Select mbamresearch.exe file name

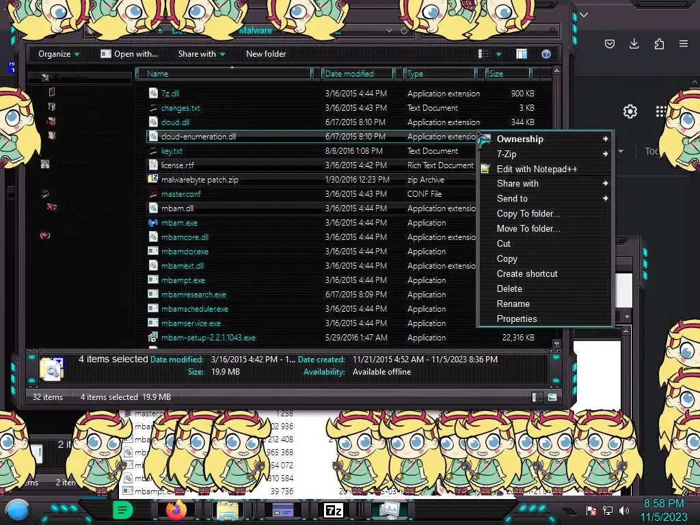point(193,295)
